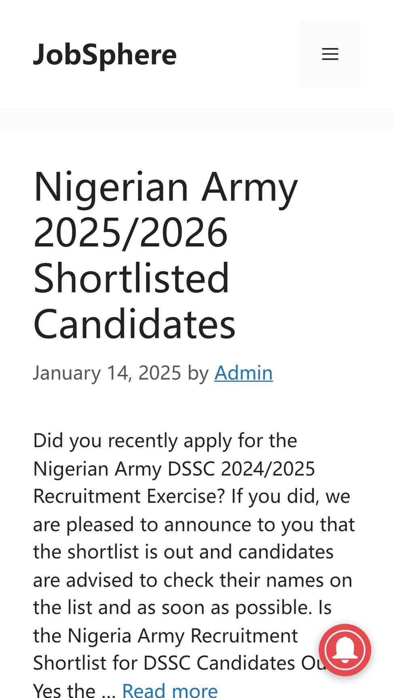Click the January 14, 2025 post date

(x=107, y=372)
